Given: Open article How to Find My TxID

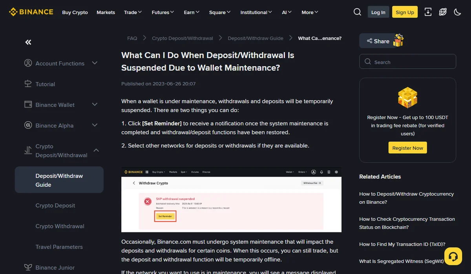Looking at the screenshot, I should (402, 244).
